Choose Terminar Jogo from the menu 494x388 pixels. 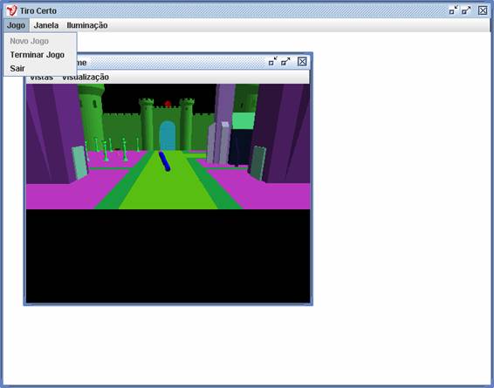tap(38, 55)
